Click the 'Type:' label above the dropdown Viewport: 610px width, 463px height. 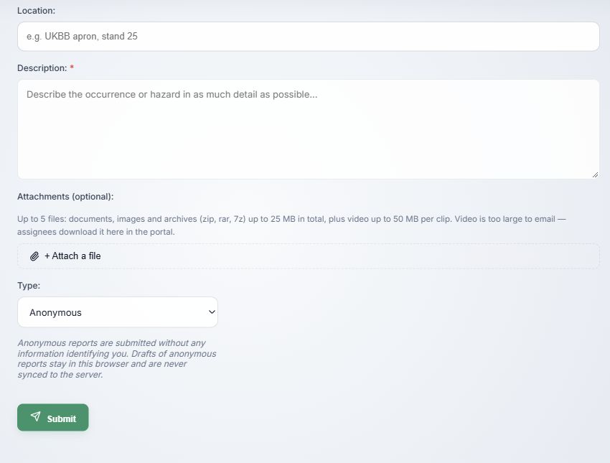coord(29,285)
